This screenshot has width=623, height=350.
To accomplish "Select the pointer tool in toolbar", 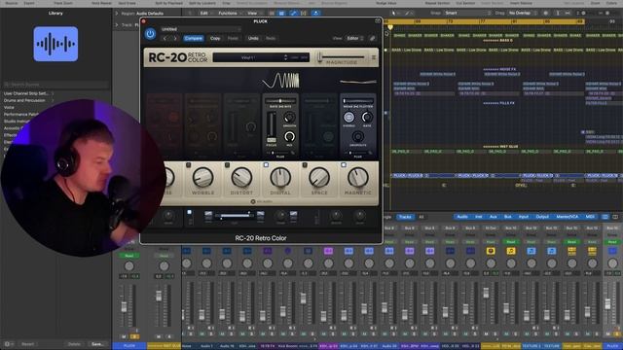I will coord(394,13).
